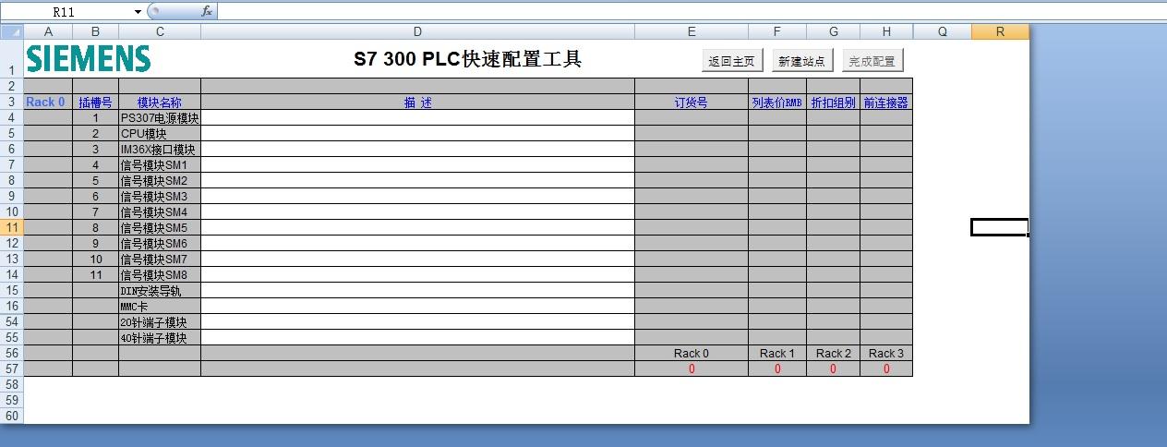Select the 信号模块SM1 cell

160,165
